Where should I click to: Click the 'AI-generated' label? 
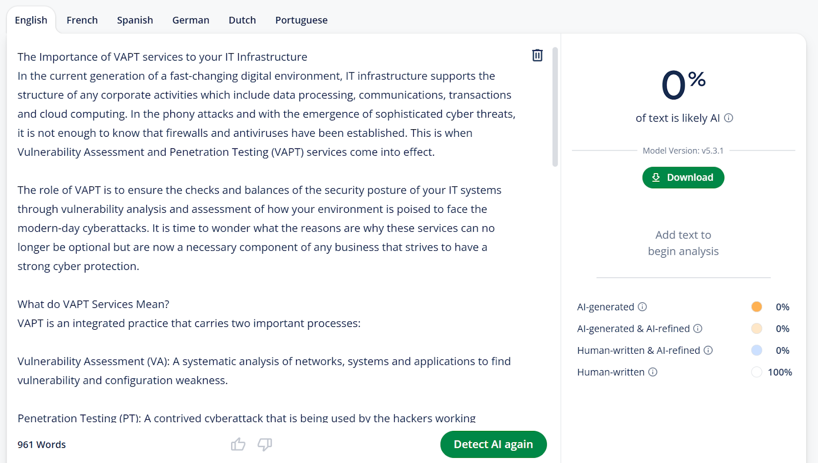605,307
